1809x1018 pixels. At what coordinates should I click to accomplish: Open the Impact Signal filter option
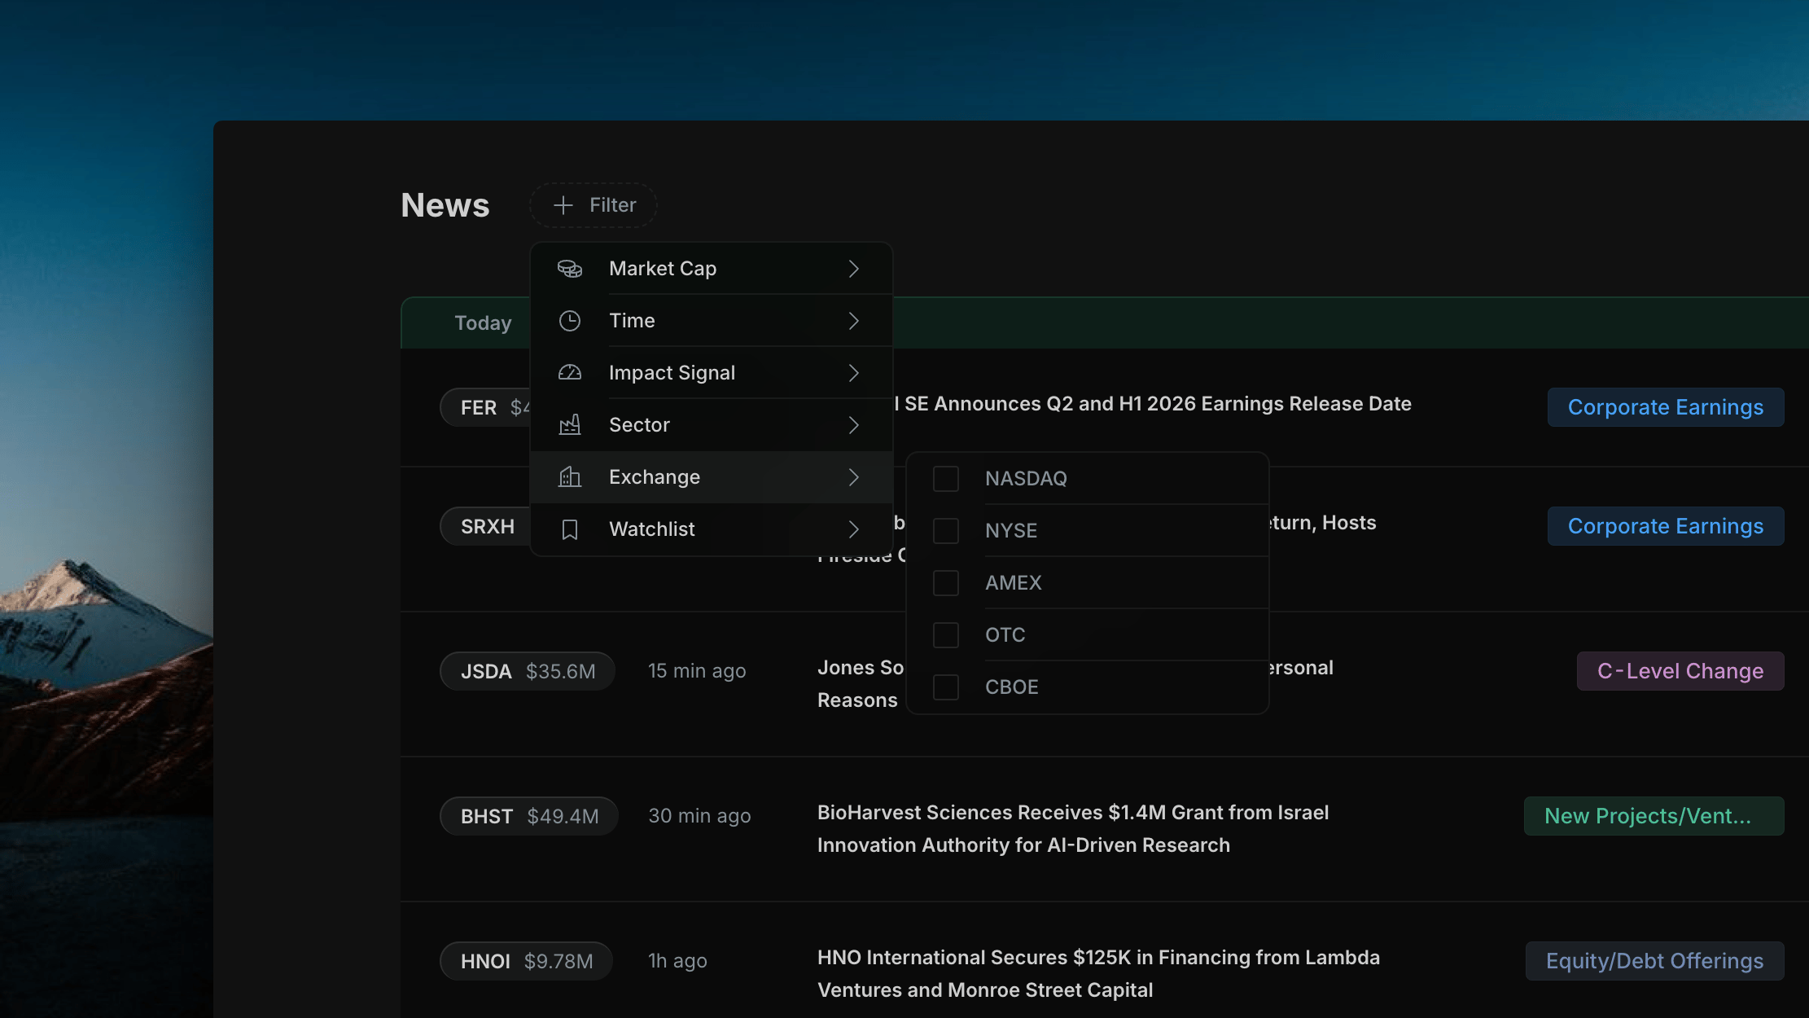(x=712, y=373)
